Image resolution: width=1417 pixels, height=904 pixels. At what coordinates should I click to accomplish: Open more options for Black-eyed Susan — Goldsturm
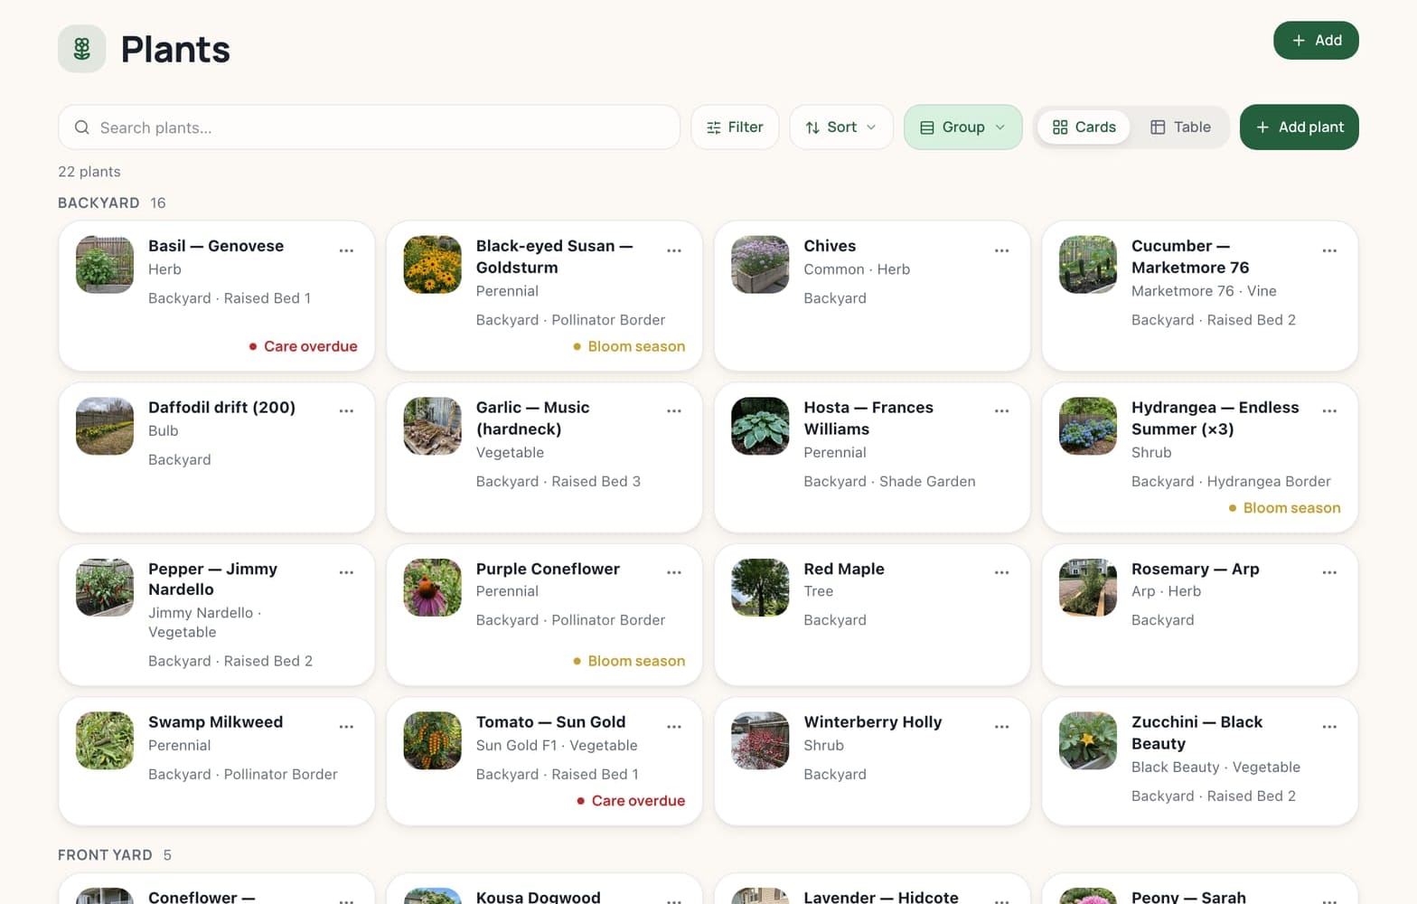coord(674,250)
